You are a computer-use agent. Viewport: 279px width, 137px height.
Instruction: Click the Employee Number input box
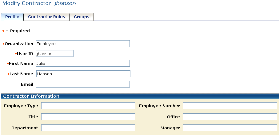tap(230, 106)
